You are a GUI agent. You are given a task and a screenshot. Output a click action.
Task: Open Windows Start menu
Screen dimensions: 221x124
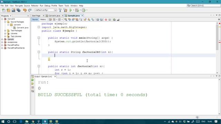3,122
